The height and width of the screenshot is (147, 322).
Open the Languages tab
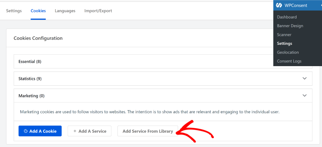pos(65,11)
